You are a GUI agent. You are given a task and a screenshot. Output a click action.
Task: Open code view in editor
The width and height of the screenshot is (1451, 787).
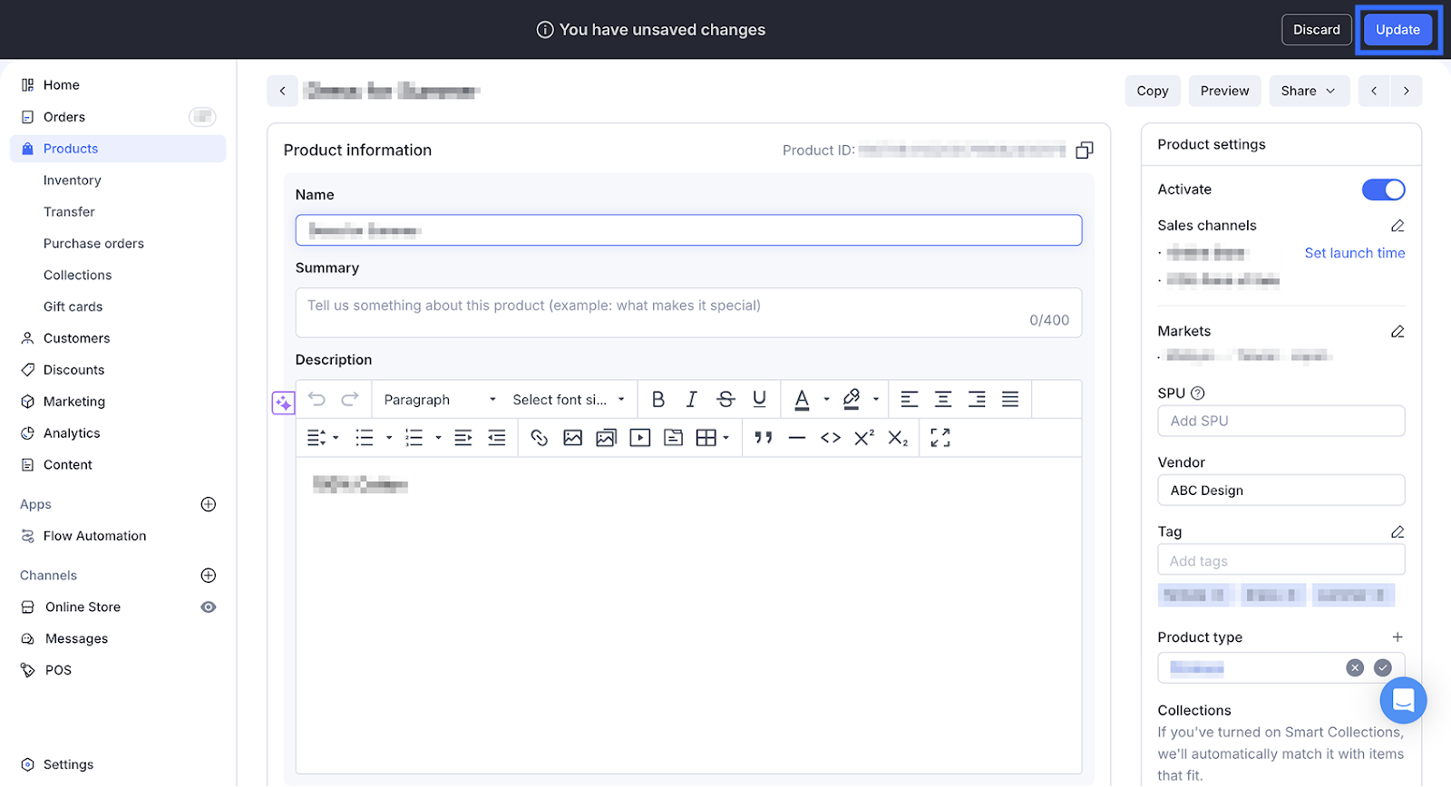pyautogui.click(x=831, y=438)
